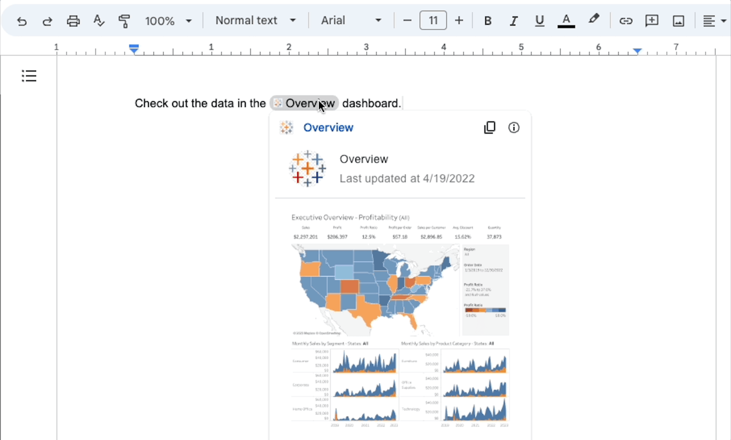731x440 pixels.
Task: Click the Overview dashboard info button
Action: (514, 127)
